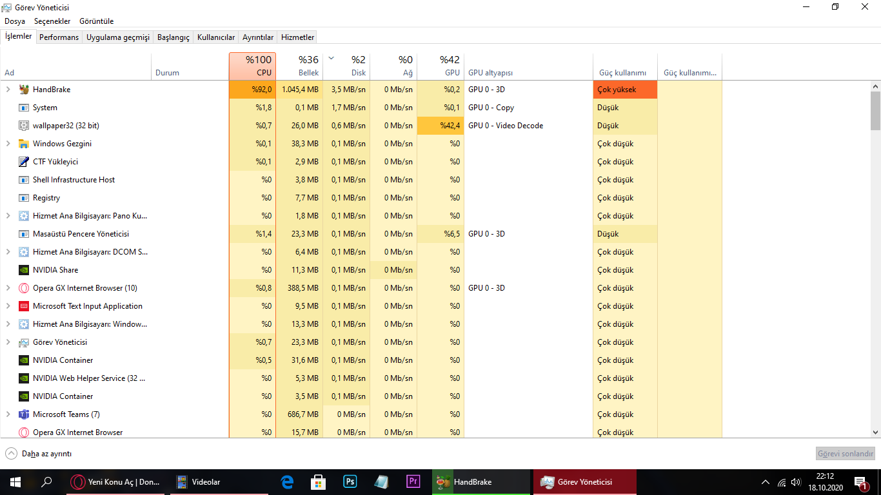Image resolution: width=881 pixels, height=495 pixels.
Task: Open the notepad-like app next to Photoshop
Action: pos(382,481)
